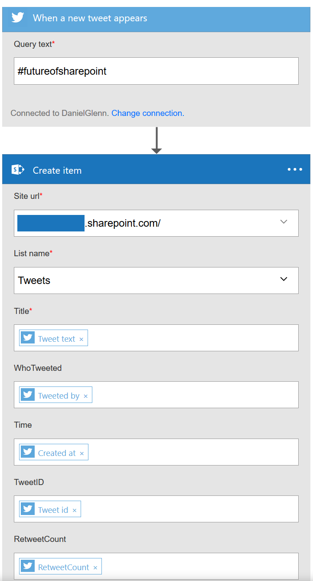Click the Create item header title
This screenshot has height=581, width=313.
pyautogui.click(x=57, y=170)
